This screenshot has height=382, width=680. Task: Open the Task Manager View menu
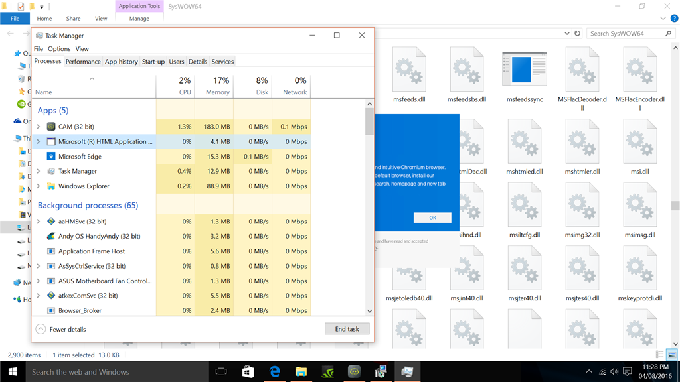pos(82,49)
